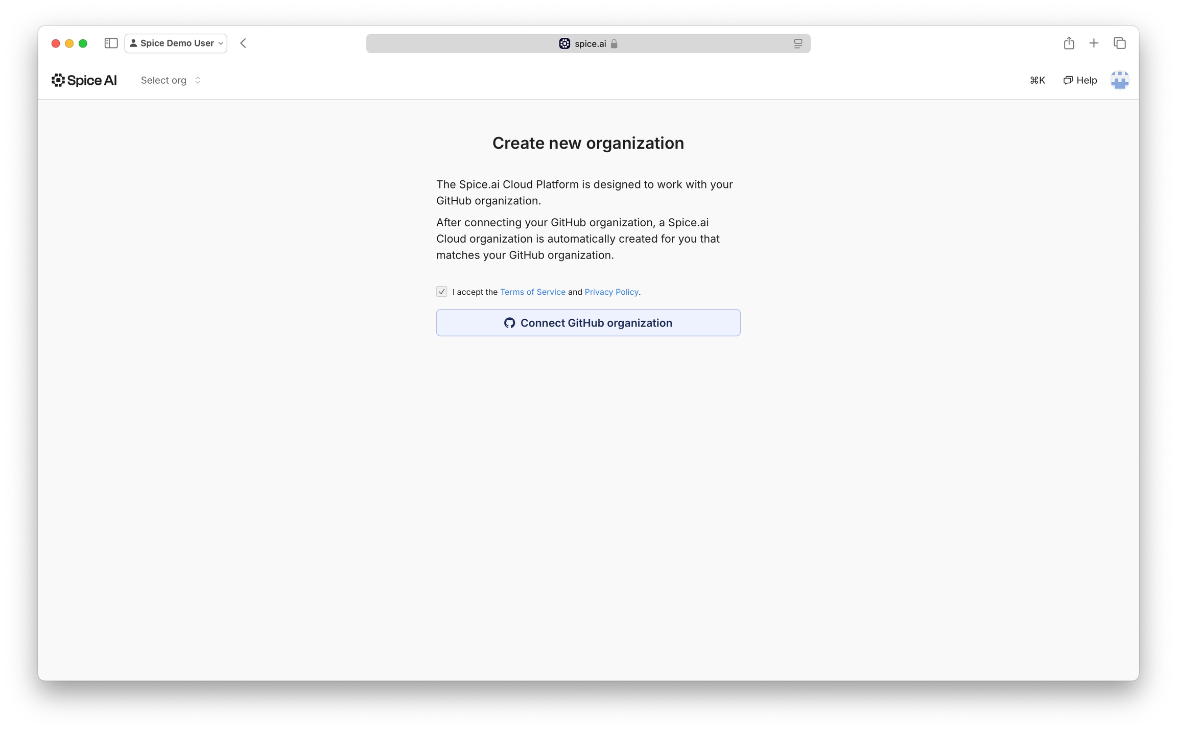Click the yellow minimize window button
1177x731 pixels.
click(x=69, y=43)
